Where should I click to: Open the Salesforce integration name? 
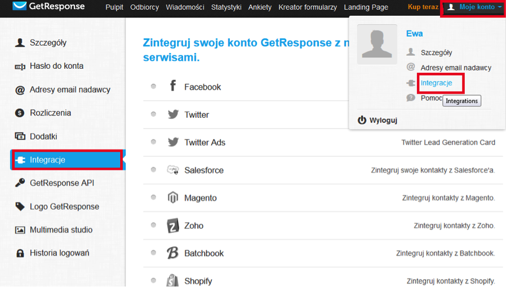tap(204, 170)
